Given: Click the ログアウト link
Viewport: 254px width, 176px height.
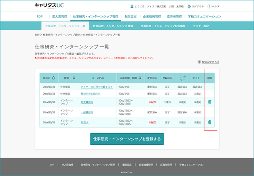Looking at the screenshot, I should pos(198,6).
